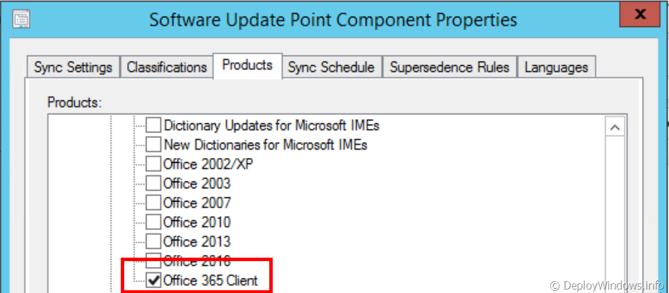
Task: Open the Classifications tab
Action: [167, 67]
